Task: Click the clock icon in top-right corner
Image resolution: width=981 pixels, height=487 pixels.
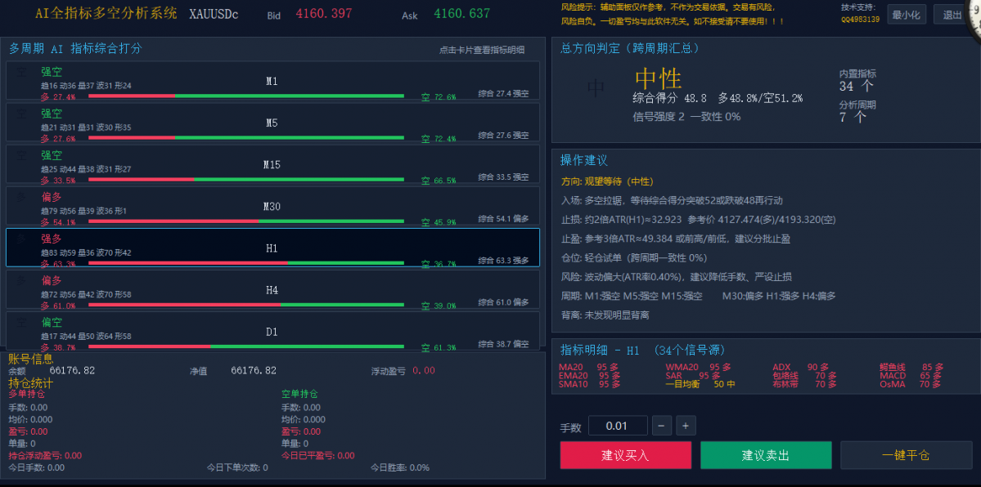Action: click(974, 17)
